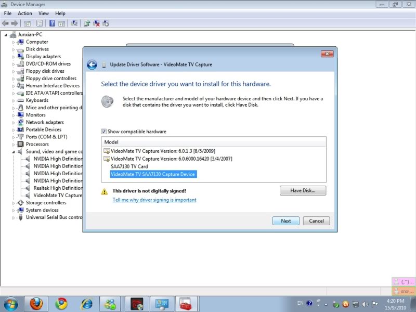Click Scan for hardware changes toolbar icon
The image size is (416, 312).
[74, 23]
